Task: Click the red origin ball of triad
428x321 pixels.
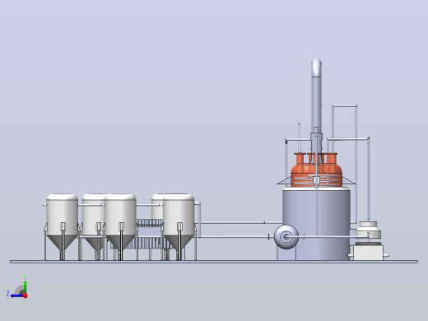Action: click(26, 295)
